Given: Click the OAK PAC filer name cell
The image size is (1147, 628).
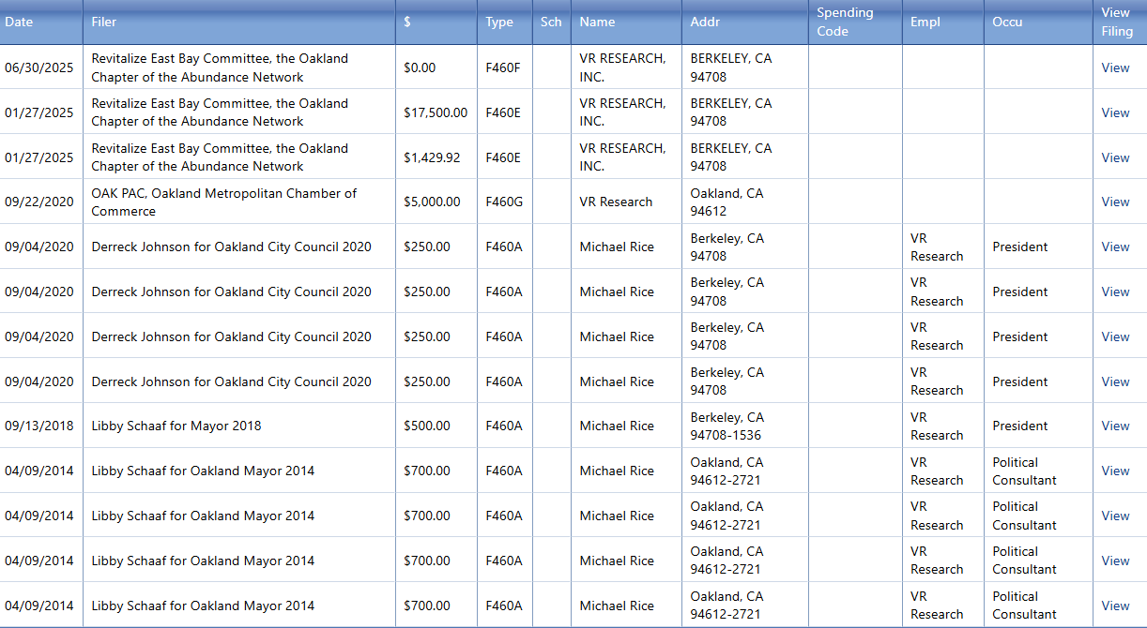Looking at the screenshot, I should pyautogui.click(x=223, y=202).
